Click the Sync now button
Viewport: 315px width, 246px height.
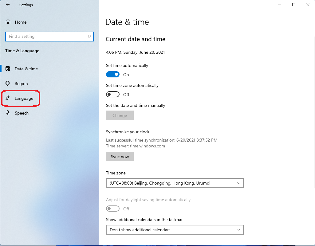pos(120,156)
